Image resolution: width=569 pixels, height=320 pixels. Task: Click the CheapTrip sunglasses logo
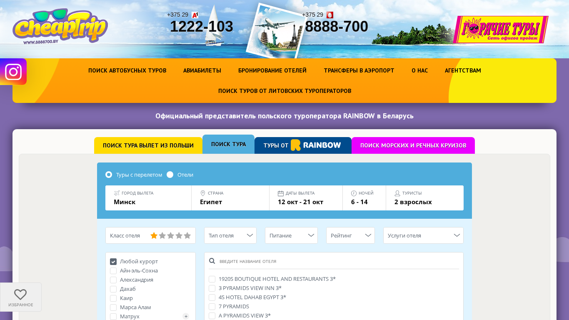(x=60, y=26)
